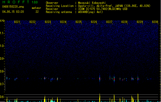Click the ICOM IC-575 receiver text
Image resolution: width=161 pixels, height=102 pixels.
(x=103, y=9)
